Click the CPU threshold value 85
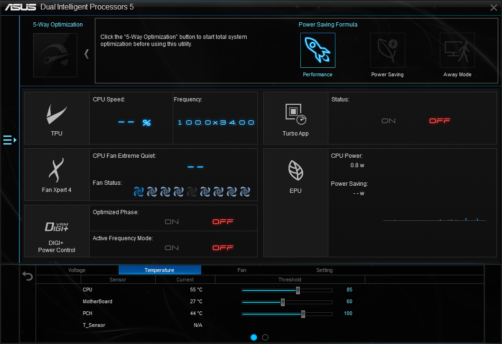This screenshot has width=502, height=344. point(349,290)
